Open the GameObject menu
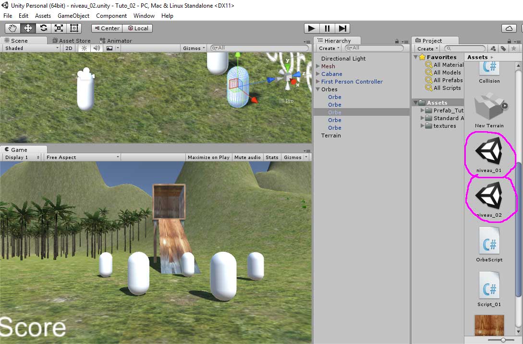 pyautogui.click(x=73, y=16)
